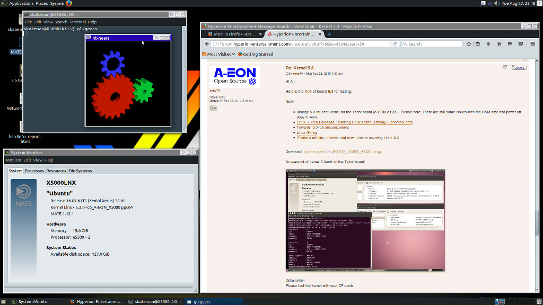Open the EN keyboard layout indicator
This screenshot has width=543, height=305.
point(489,3)
